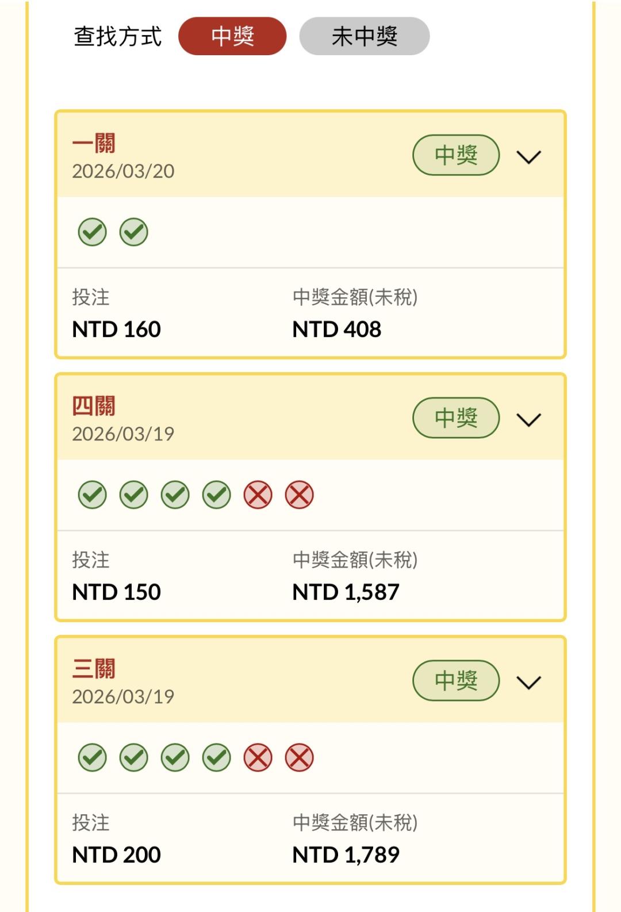Click first red cross in 三關 card
Image resolution: width=621 pixels, height=912 pixels.
pyautogui.click(x=258, y=758)
